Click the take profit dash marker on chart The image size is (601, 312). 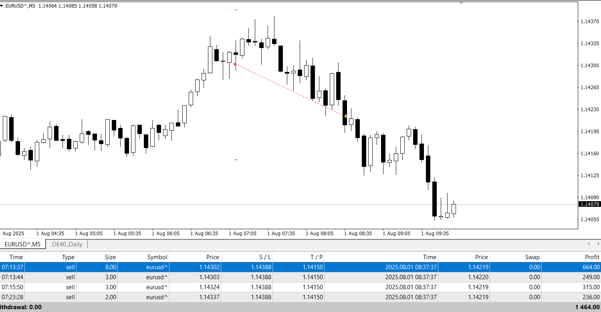(x=236, y=160)
